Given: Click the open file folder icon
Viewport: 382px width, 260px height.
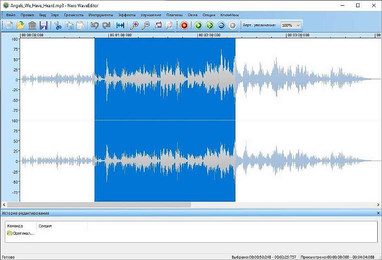Looking at the screenshot, I should click(x=21, y=25).
